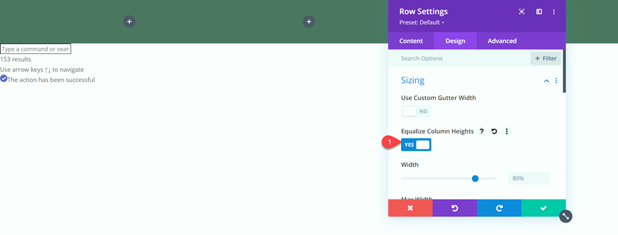Toggle fullscreen focus icon in Row Settings header
The width and height of the screenshot is (618, 235).
click(x=522, y=12)
